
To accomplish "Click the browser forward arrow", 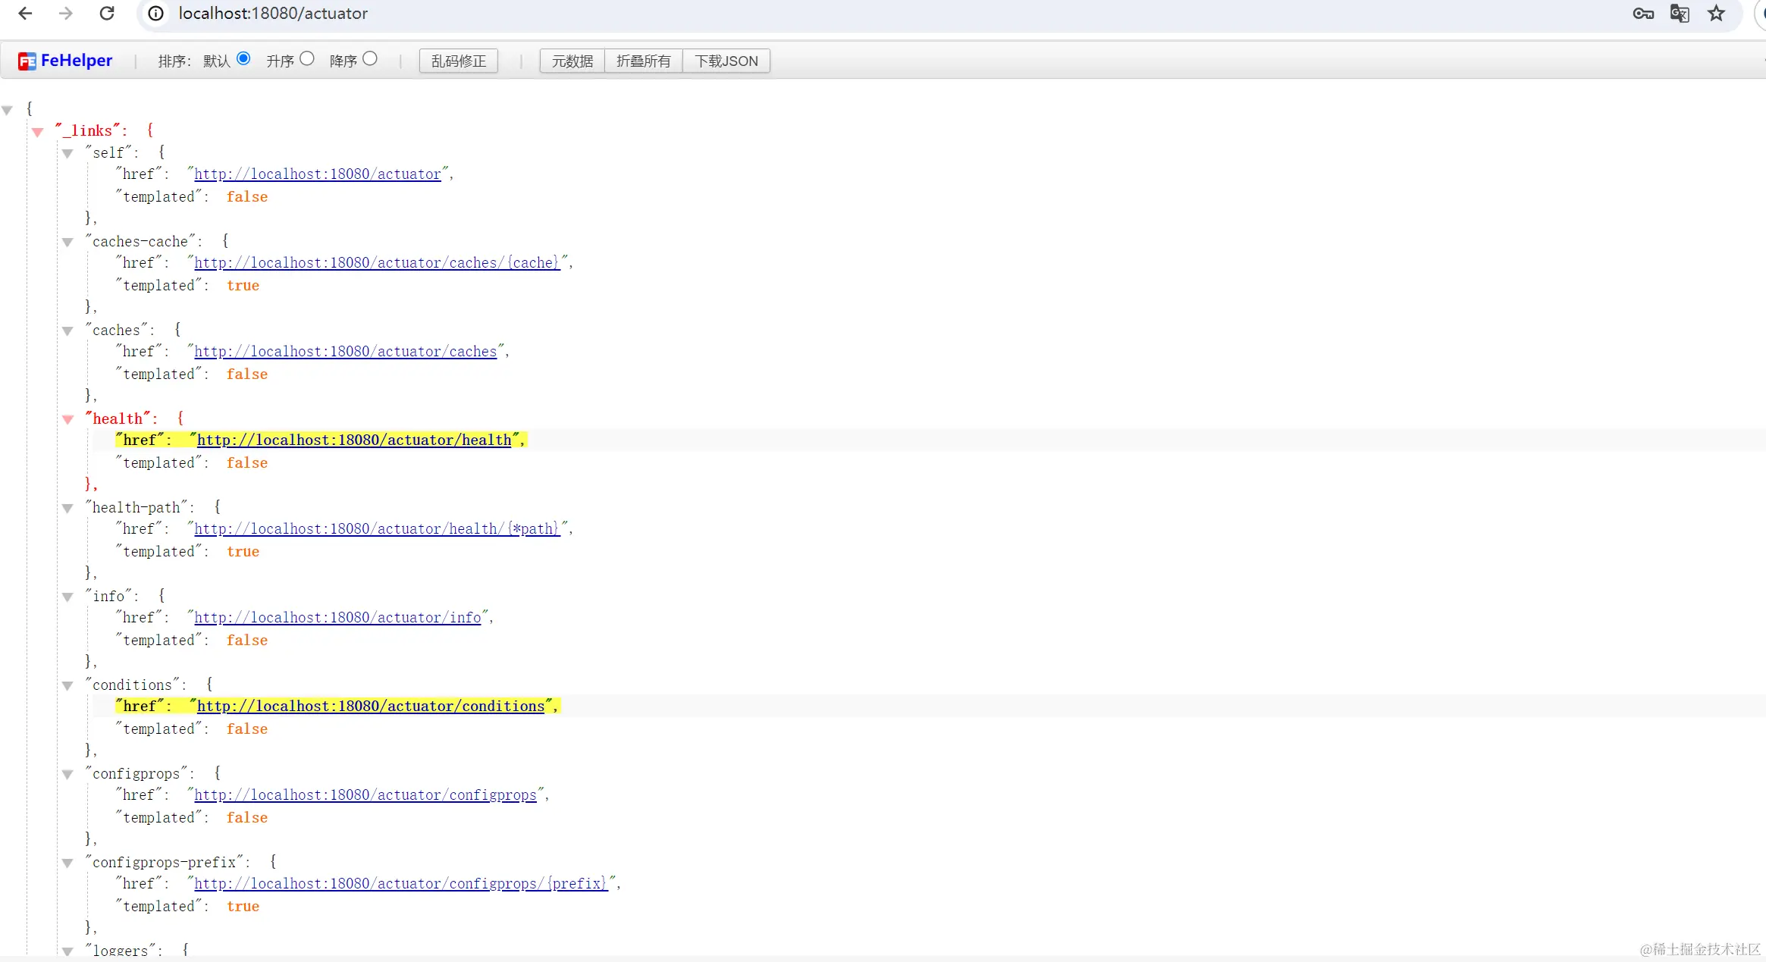I will [66, 14].
